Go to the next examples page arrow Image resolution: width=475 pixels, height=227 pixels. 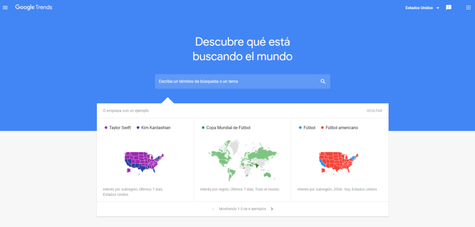pos(272,209)
